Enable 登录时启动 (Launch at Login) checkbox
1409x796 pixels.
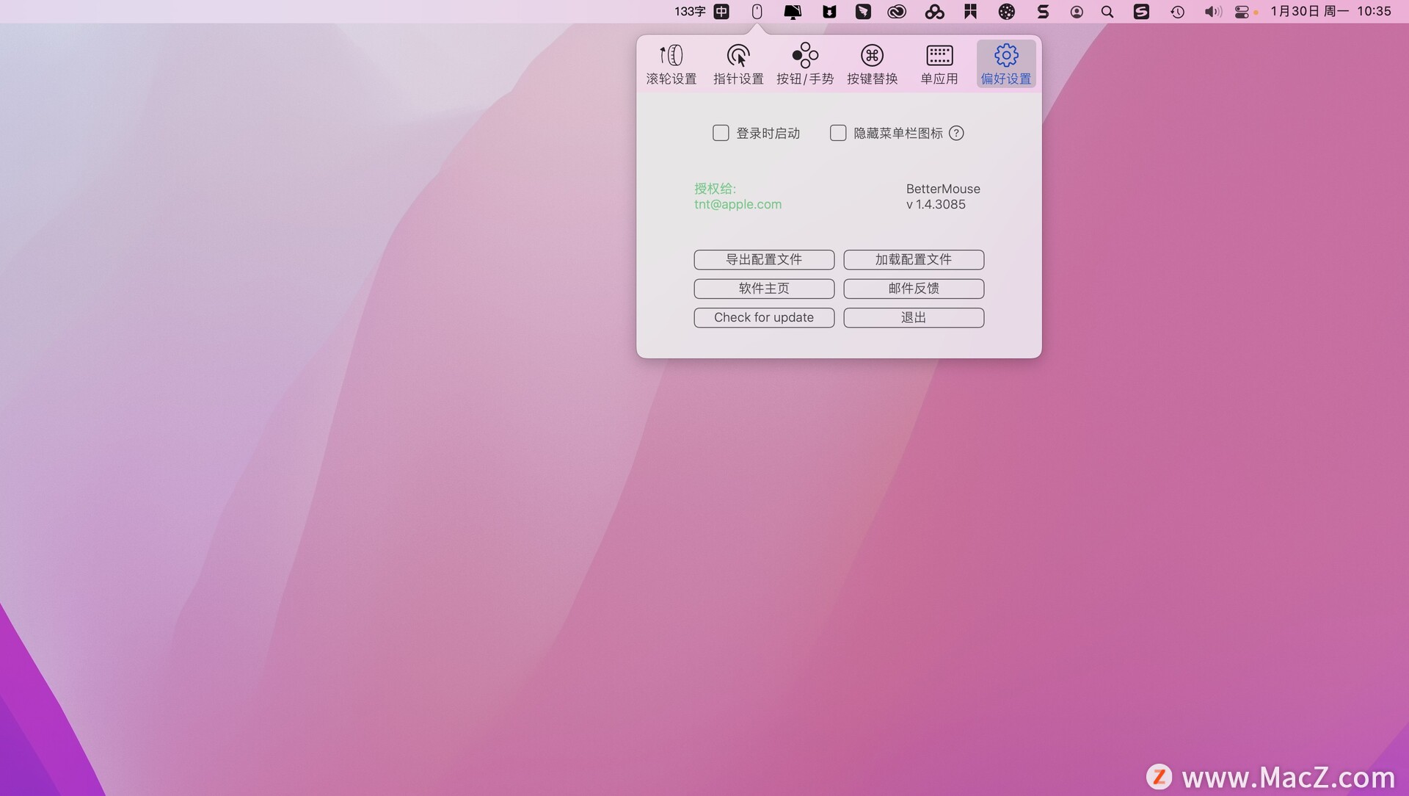click(x=720, y=133)
